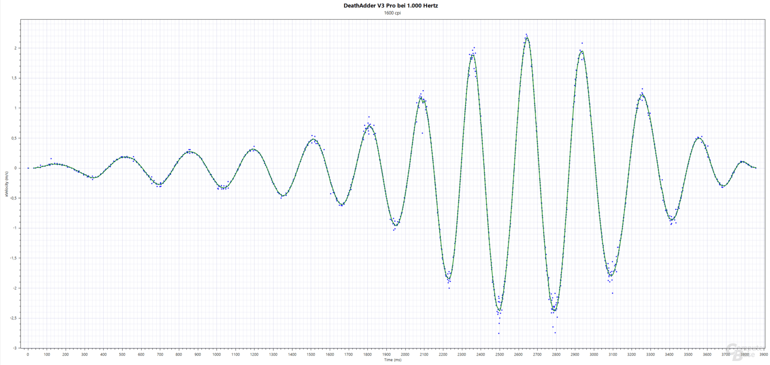
Task: Select x-axis tick label 2900
Action: tap(575, 354)
